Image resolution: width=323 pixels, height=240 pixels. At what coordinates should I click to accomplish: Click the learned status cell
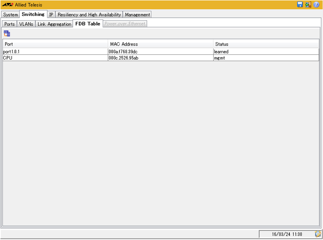(266, 52)
